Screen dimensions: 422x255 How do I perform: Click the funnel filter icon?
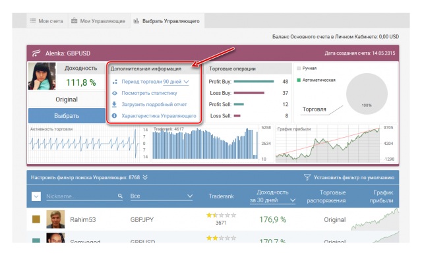[307, 177]
